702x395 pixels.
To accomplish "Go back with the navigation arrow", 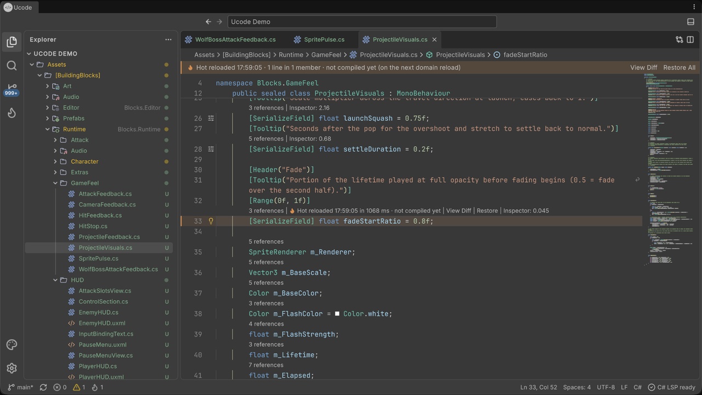I will point(208,21).
